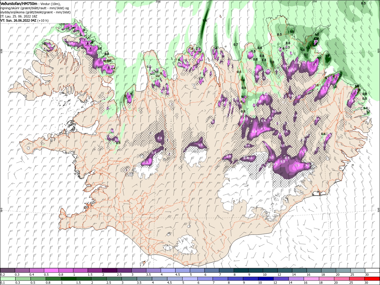
Task: Click the 0.1 label in the rain legend
Action: (2, 283)
